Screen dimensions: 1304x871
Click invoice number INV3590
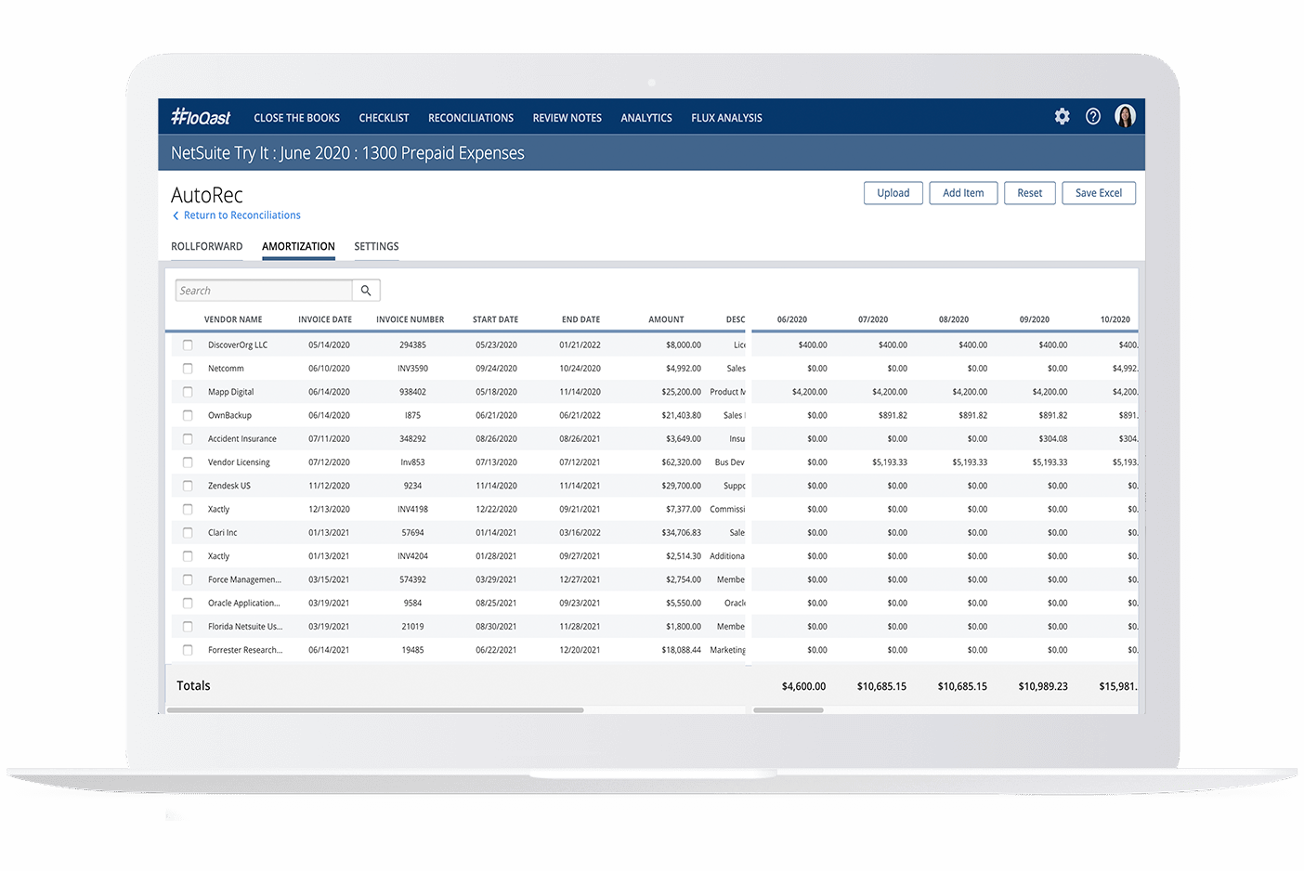pos(412,369)
